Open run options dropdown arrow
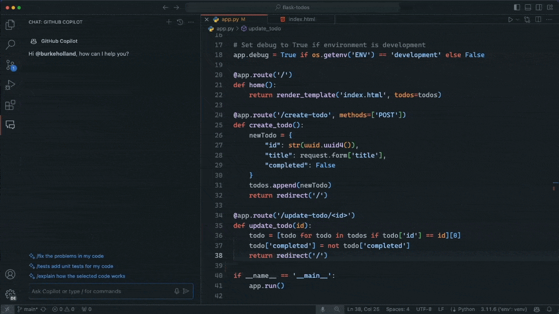 click(x=518, y=20)
